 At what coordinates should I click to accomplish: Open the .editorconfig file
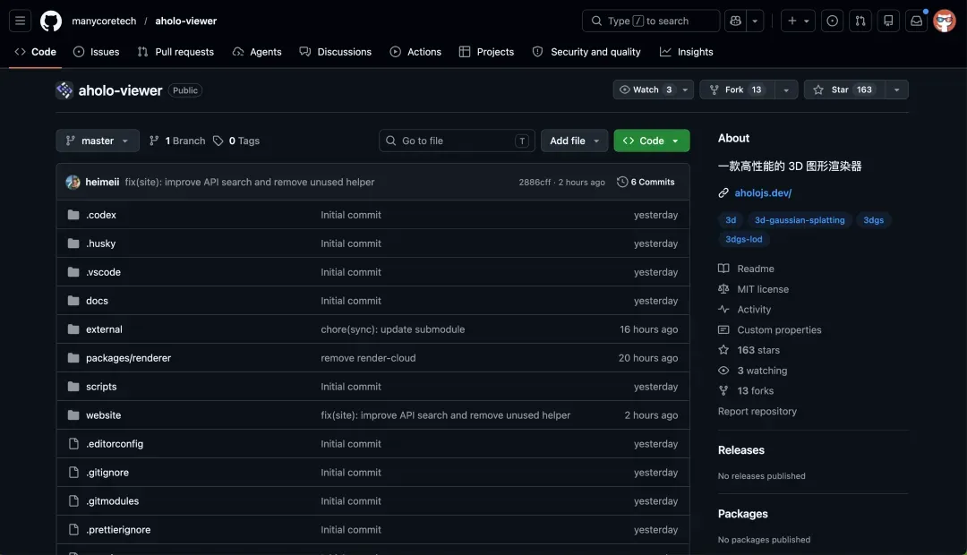pos(115,444)
